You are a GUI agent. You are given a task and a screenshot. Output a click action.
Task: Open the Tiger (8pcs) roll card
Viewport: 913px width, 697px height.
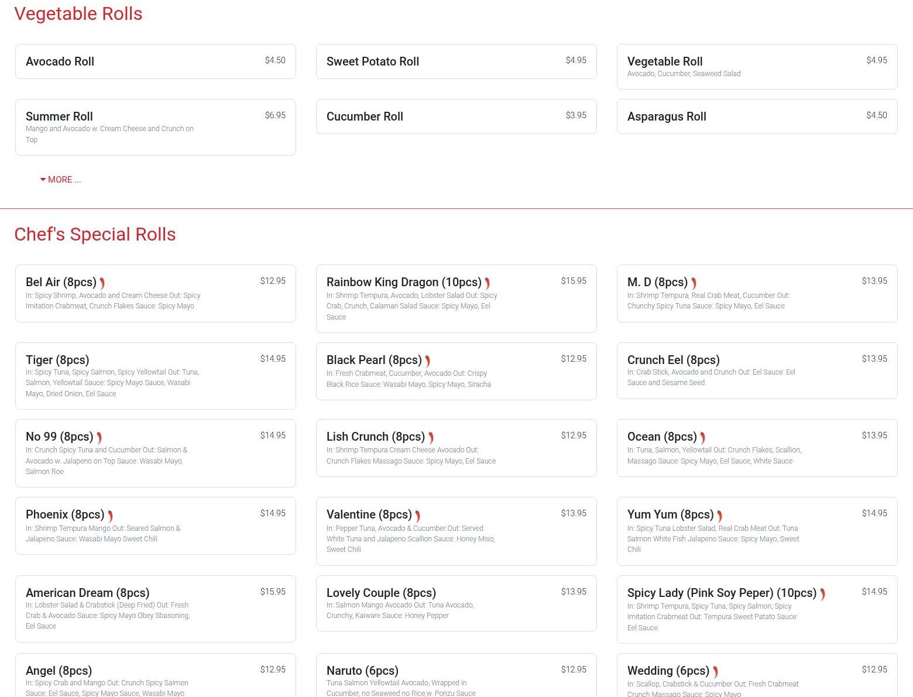pyautogui.click(x=156, y=376)
